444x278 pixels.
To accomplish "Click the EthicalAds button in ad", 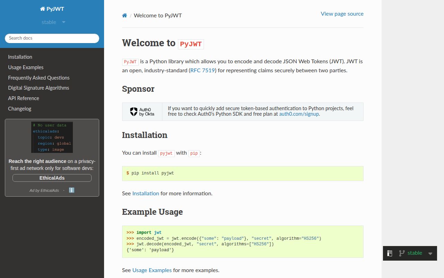I will (x=52, y=178).
